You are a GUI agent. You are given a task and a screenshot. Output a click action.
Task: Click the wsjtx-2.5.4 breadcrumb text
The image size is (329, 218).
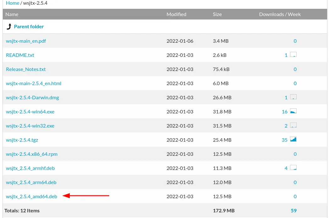point(35,3)
